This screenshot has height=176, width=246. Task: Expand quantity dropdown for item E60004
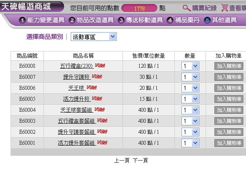(190, 110)
